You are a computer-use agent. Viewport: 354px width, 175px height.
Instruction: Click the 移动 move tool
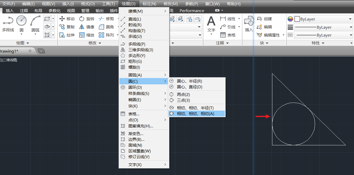tap(67, 19)
